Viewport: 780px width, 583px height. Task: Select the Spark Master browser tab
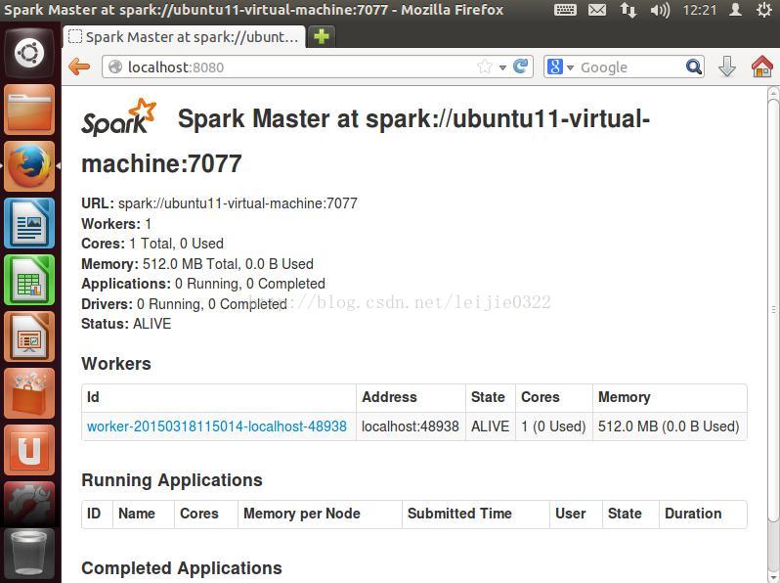(184, 37)
